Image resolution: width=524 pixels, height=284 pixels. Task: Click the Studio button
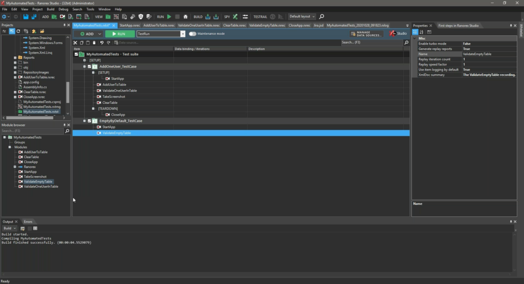click(x=398, y=33)
